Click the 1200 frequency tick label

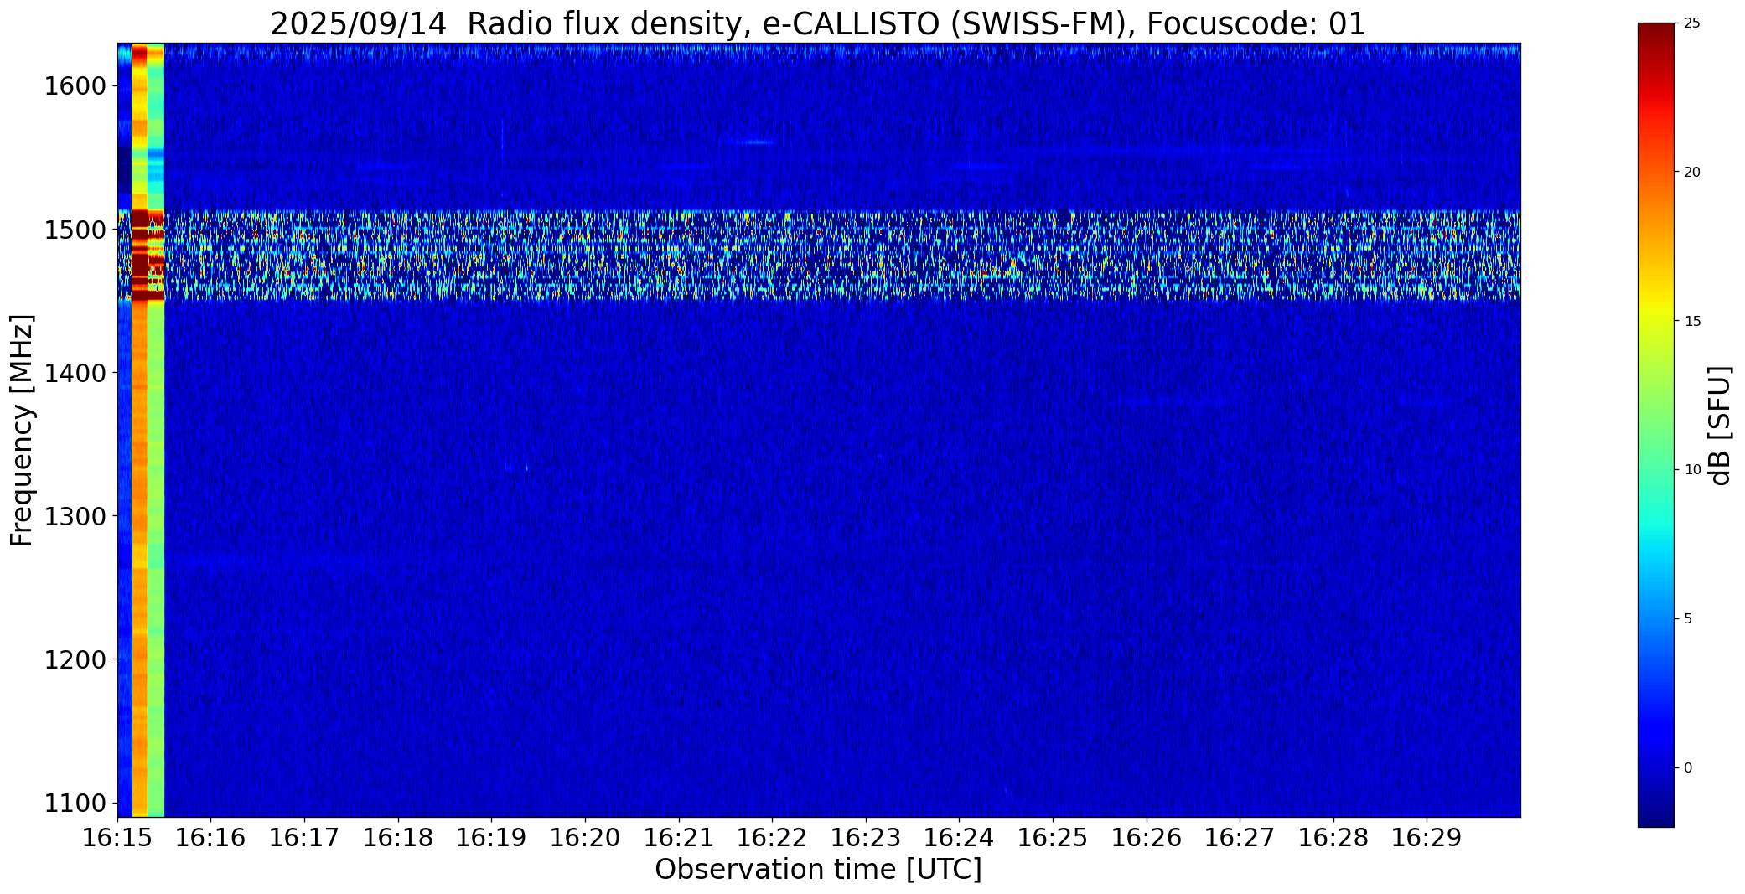(x=74, y=659)
